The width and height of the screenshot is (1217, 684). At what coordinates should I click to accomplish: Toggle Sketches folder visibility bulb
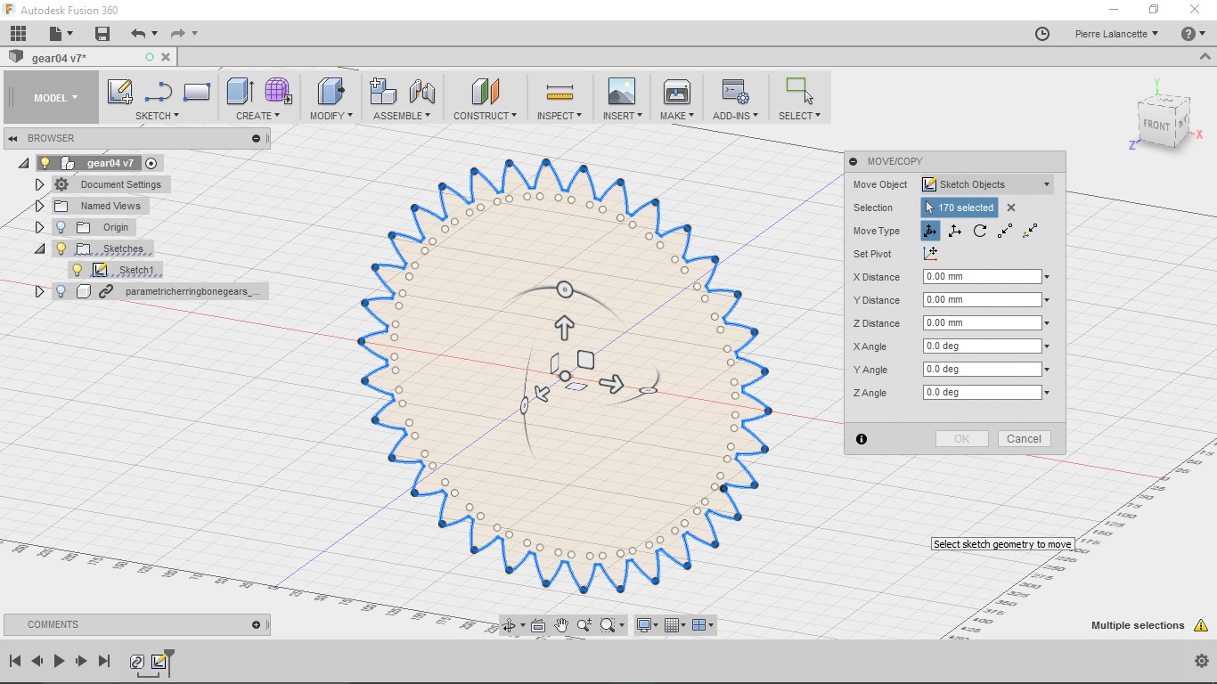click(x=61, y=248)
